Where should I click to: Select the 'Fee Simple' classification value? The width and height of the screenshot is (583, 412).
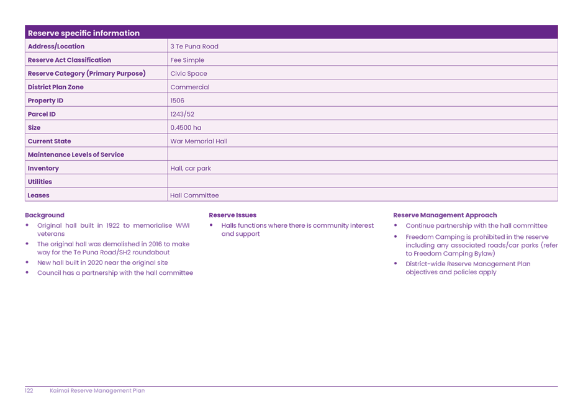(x=187, y=60)
